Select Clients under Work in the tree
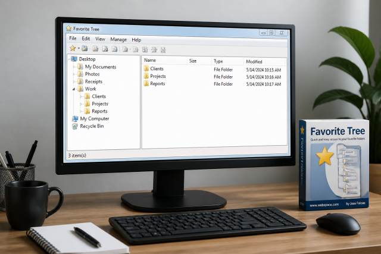The image size is (381, 254). (99, 96)
